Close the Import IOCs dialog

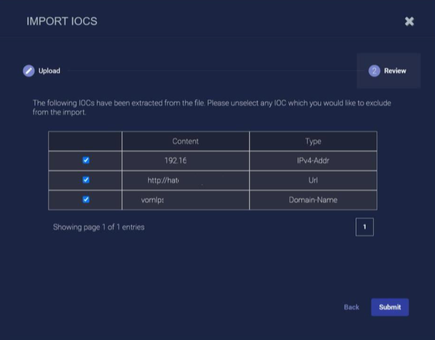[x=409, y=21]
